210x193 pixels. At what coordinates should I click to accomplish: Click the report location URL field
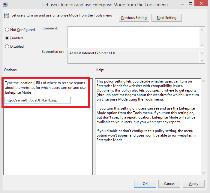pyautogui.click(x=37, y=100)
